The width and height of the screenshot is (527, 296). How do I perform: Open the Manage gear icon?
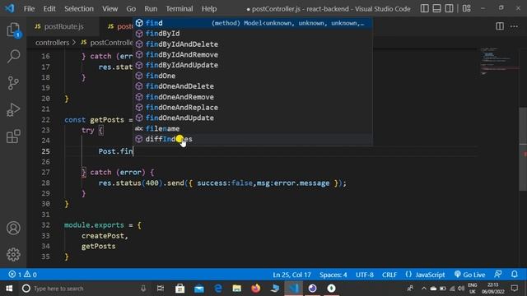point(13,254)
